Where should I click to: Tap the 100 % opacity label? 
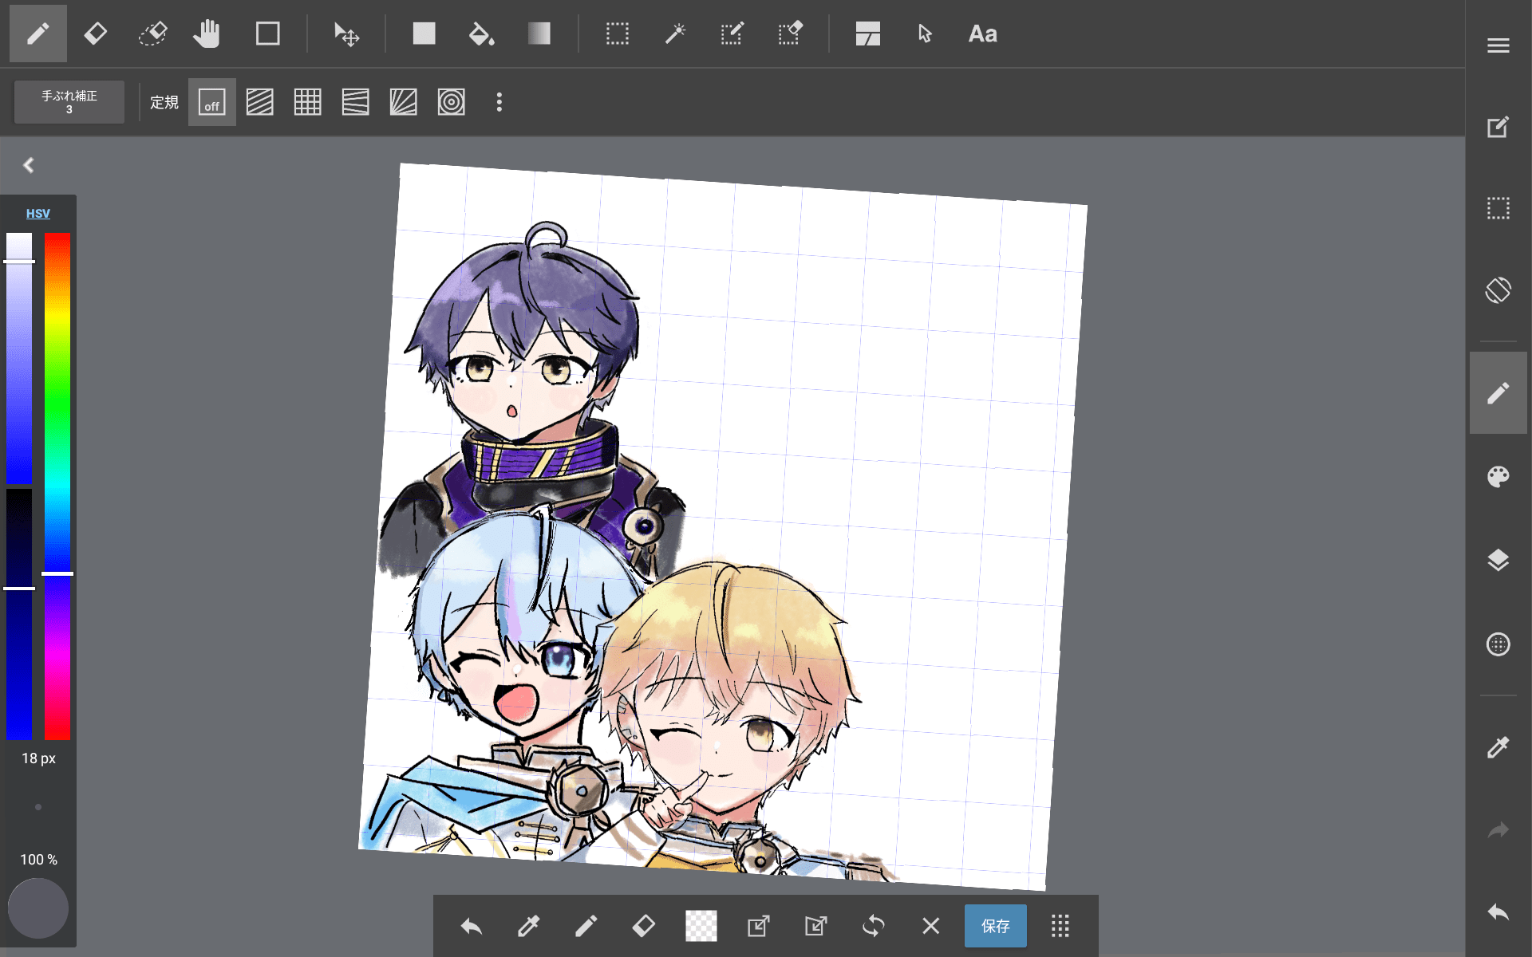tap(38, 859)
